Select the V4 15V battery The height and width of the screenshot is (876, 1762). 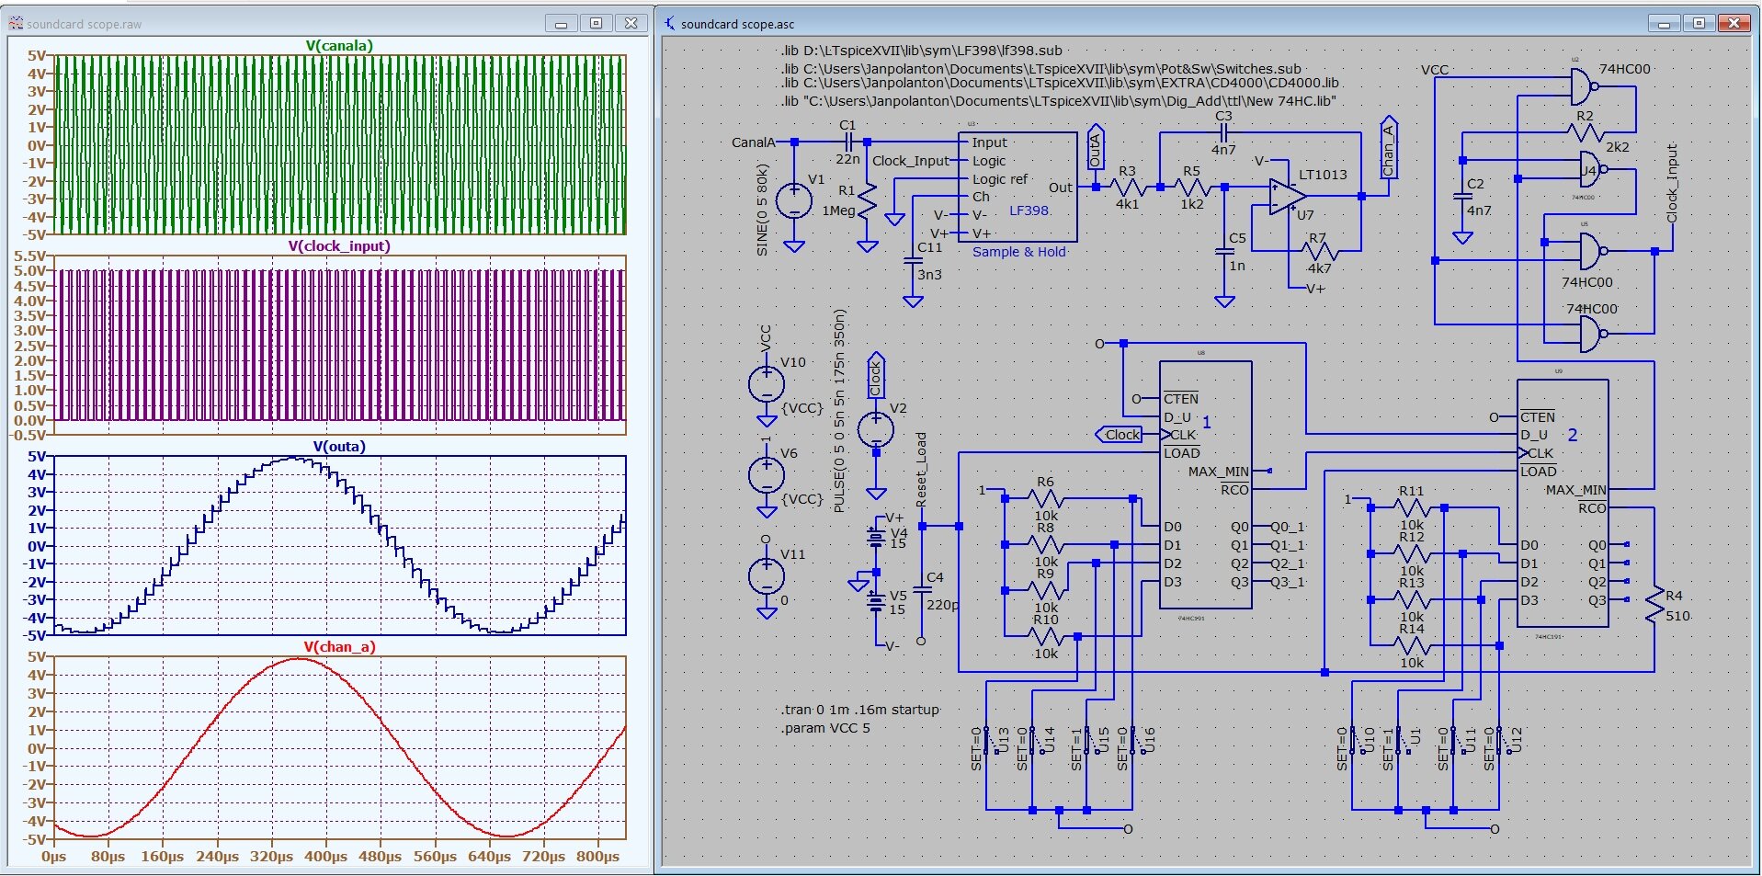pos(876,536)
